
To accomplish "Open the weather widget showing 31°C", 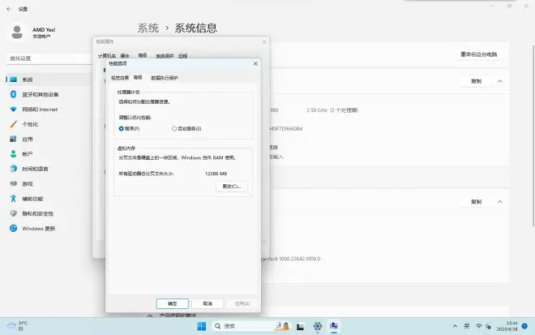I will pyautogui.click(x=18, y=326).
